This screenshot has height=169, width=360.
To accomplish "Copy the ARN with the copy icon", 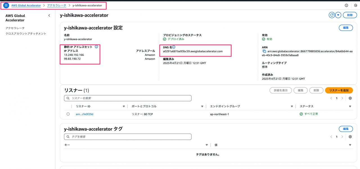I will (x=264, y=51).
